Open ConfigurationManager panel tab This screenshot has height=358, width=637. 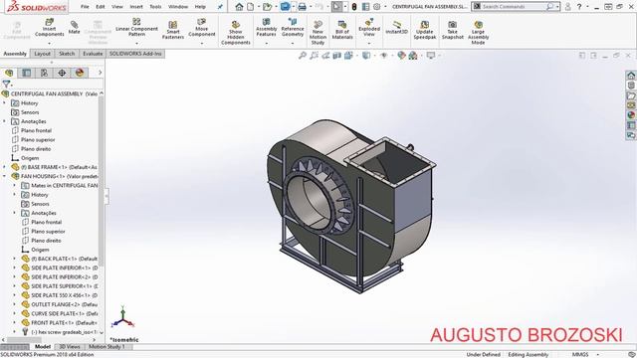click(x=44, y=73)
